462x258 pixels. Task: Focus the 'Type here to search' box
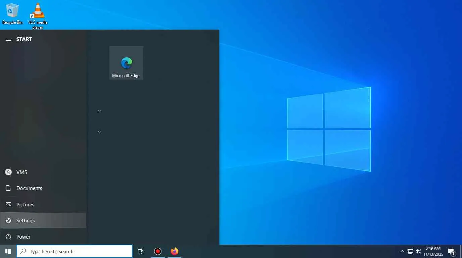click(x=75, y=251)
